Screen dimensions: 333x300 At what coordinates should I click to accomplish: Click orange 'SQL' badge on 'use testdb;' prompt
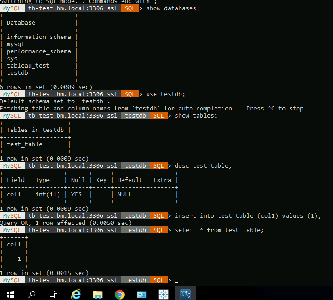pos(130,94)
